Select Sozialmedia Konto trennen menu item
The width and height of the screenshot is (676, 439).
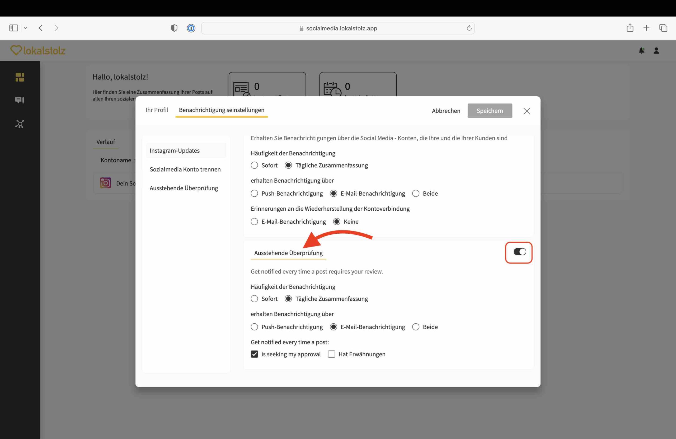click(x=185, y=169)
